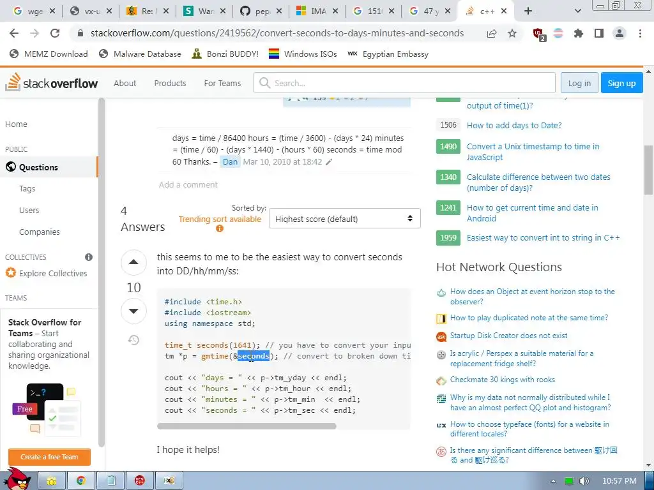Screen dimensions: 654x490
Task: Open file explorer taskbar icon
Action: [52, 480]
